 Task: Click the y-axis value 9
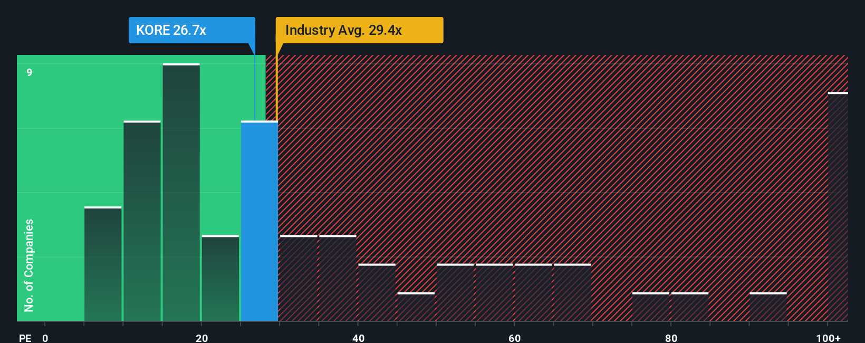pyautogui.click(x=30, y=72)
